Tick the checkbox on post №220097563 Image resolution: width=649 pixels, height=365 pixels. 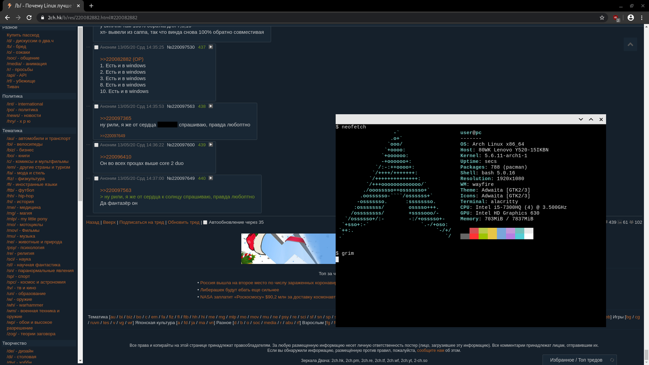[96, 106]
